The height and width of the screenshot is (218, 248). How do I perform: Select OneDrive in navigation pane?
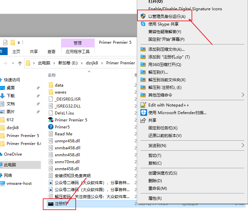pyautogui.click(x=13, y=154)
